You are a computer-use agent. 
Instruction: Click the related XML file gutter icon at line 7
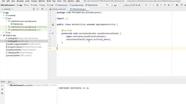coord(53,24)
